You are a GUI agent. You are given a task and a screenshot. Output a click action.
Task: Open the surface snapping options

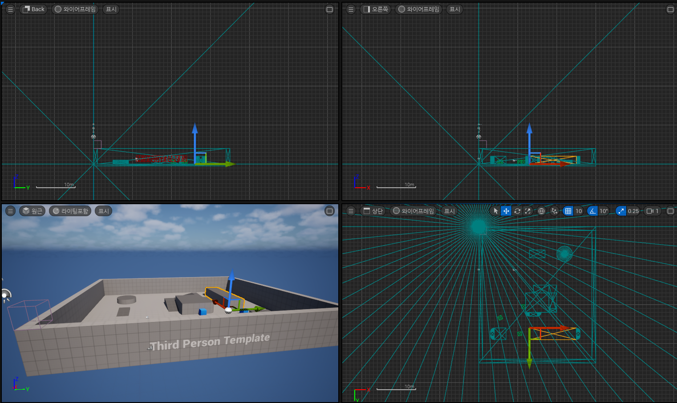click(554, 211)
